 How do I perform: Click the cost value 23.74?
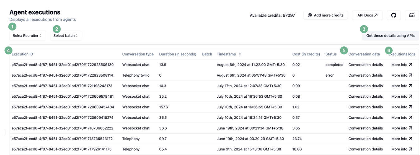point(297,139)
